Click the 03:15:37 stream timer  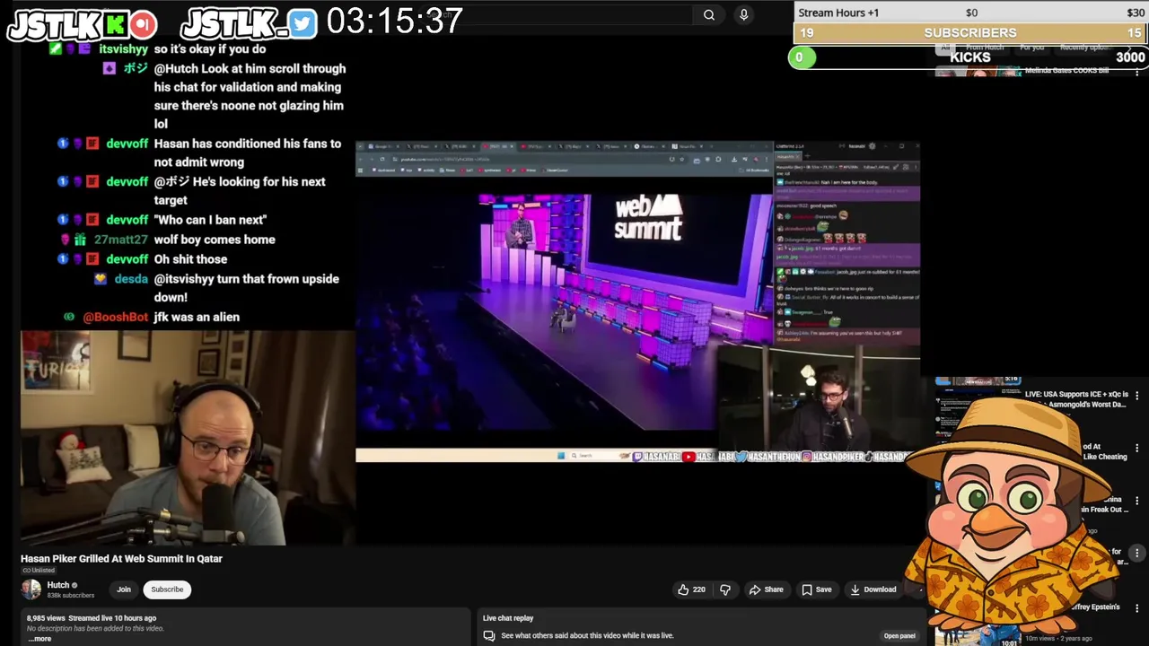pyautogui.click(x=395, y=21)
